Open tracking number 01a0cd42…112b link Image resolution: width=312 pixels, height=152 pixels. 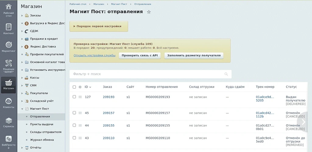point(265,115)
